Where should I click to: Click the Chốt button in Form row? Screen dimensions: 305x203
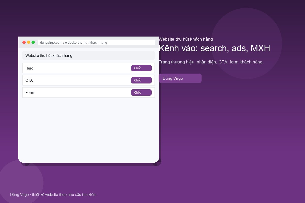tap(141, 93)
